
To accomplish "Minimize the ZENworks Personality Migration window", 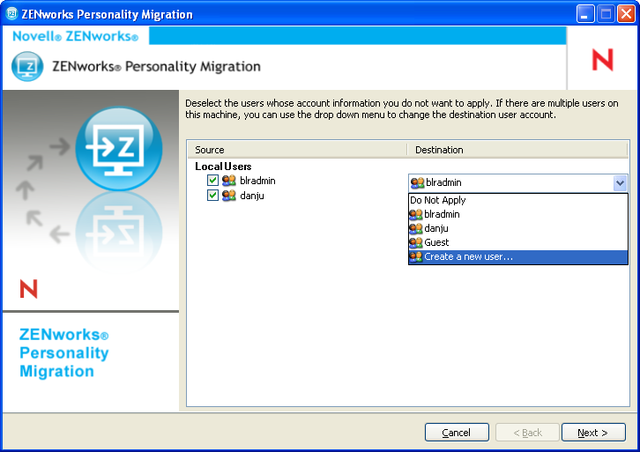I will 585,14.
